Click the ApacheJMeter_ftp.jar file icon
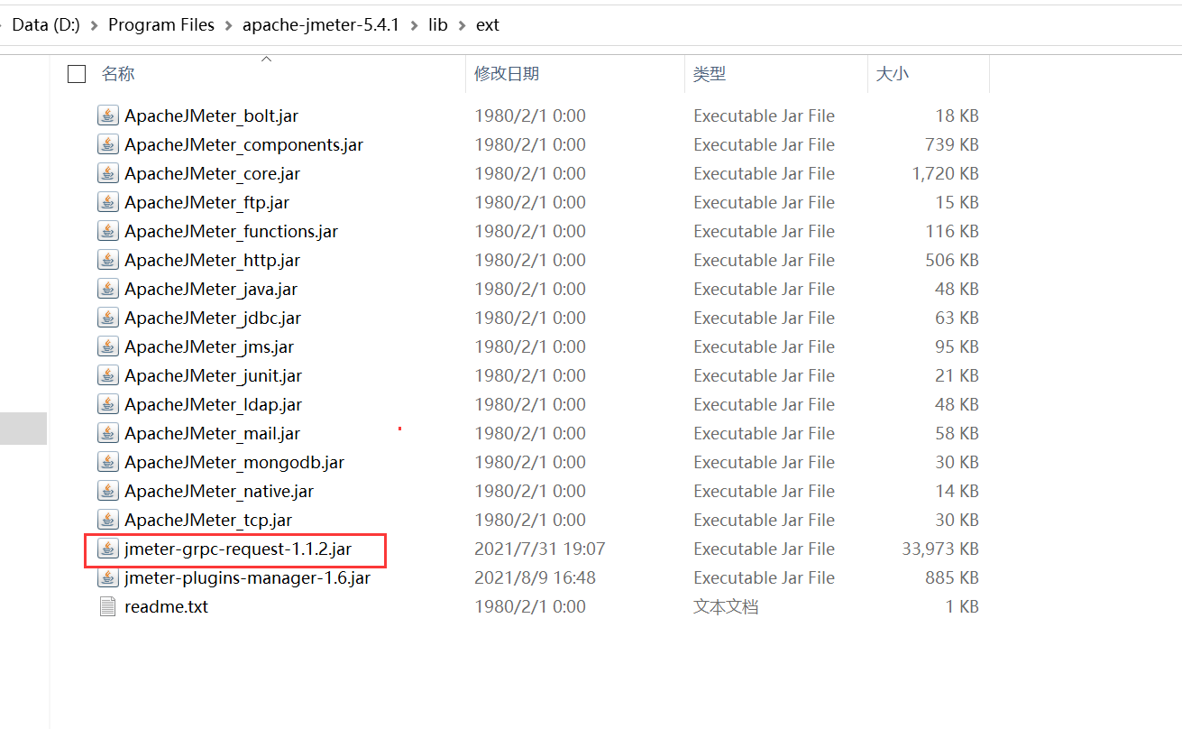 point(108,202)
